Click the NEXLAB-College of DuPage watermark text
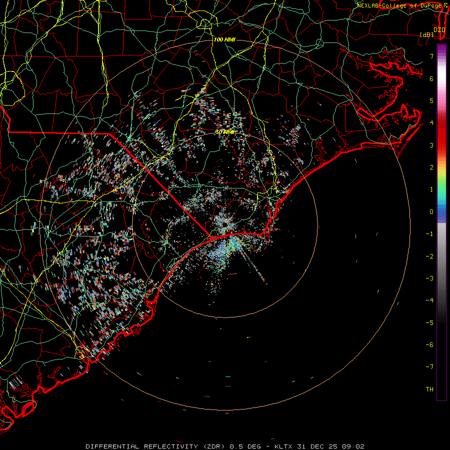This screenshot has width=450, height=450. 400,5
